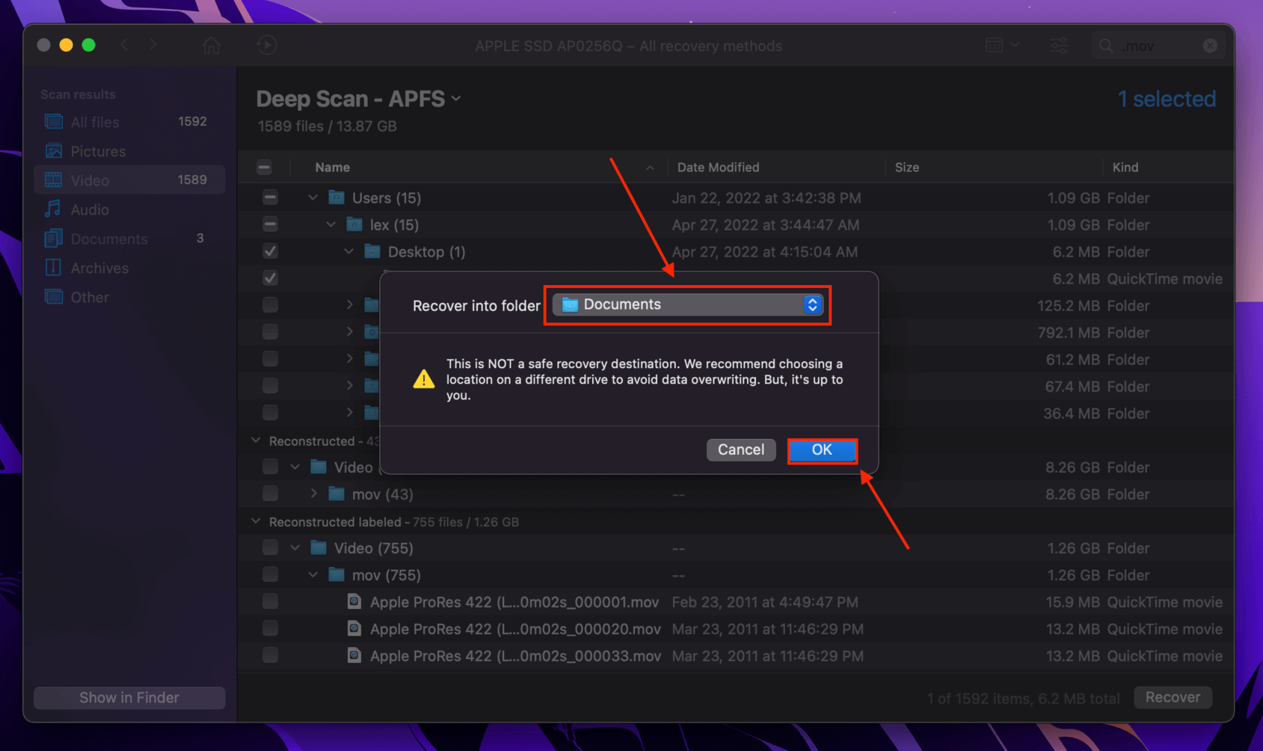The height and width of the screenshot is (751, 1263).
Task: Open the Recover into folder Documents dropdown
Action: (687, 304)
